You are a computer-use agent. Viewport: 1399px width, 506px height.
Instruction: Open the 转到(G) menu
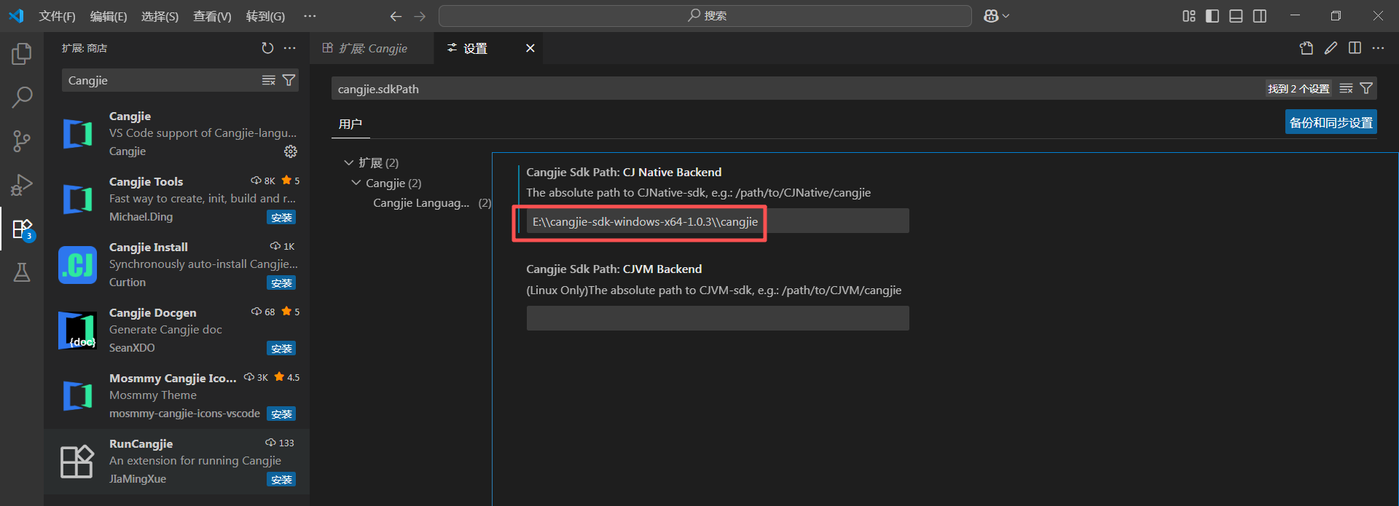click(x=265, y=16)
